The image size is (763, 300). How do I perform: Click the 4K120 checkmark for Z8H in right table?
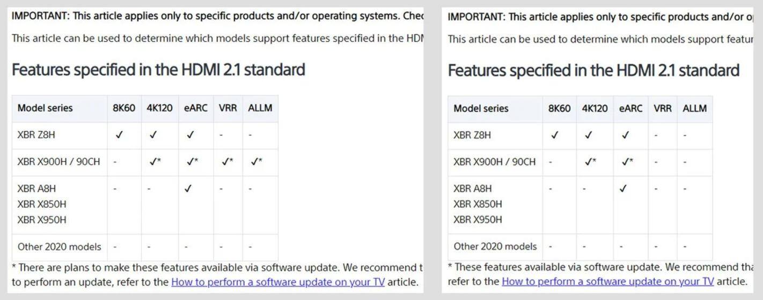pyautogui.click(x=589, y=135)
